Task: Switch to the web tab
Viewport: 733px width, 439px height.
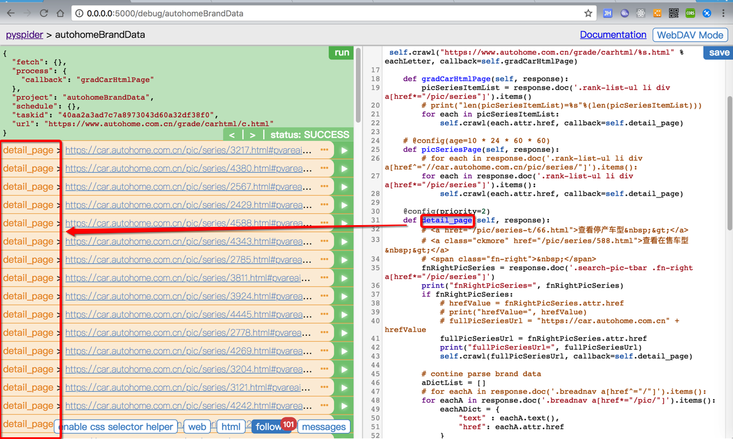Action: (x=197, y=427)
